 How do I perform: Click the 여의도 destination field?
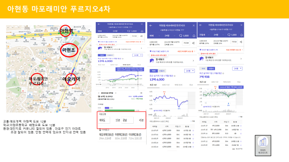(104, 120)
